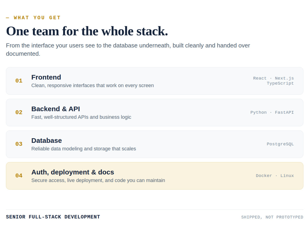Viewport: 305px width, 229px height.
Task: Click 'Clean, responsive interfaces that work on every screen'
Action: pyautogui.click(x=93, y=85)
